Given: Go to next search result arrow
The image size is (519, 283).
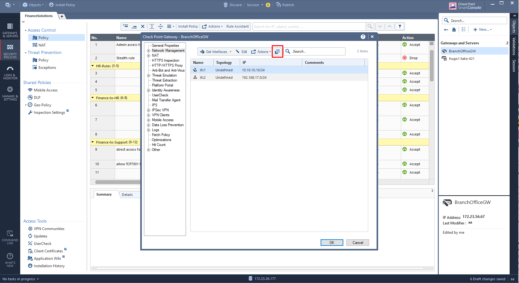Looking at the screenshot, I should [380, 26].
